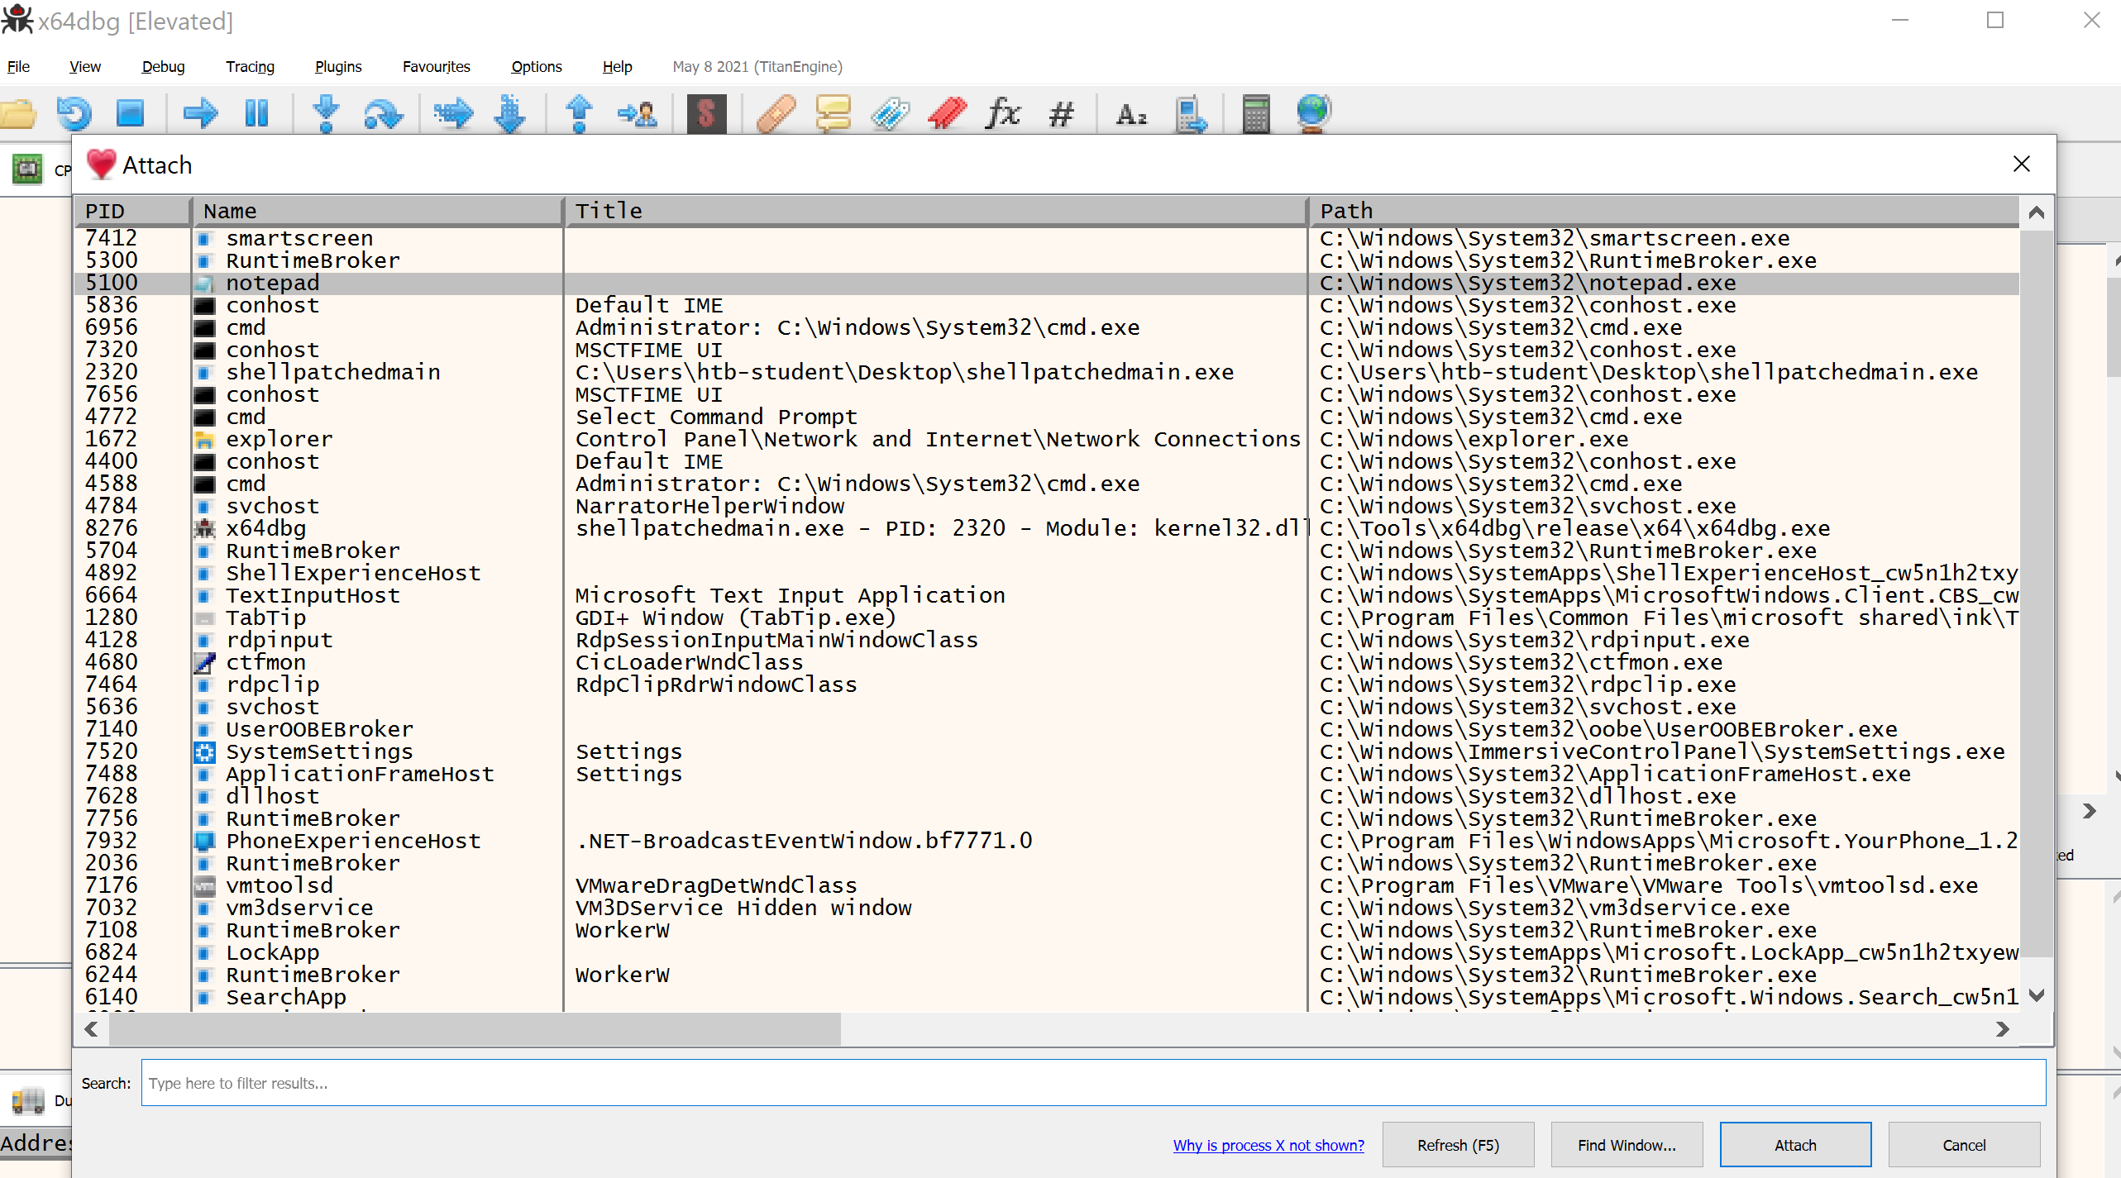The height and width of the screenshot is (1178, 2121).
Task: Click the Restart debuggee toolbar icon
Action: [74, 113]
